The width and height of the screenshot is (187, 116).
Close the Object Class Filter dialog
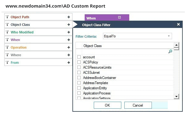coord(178,24)
